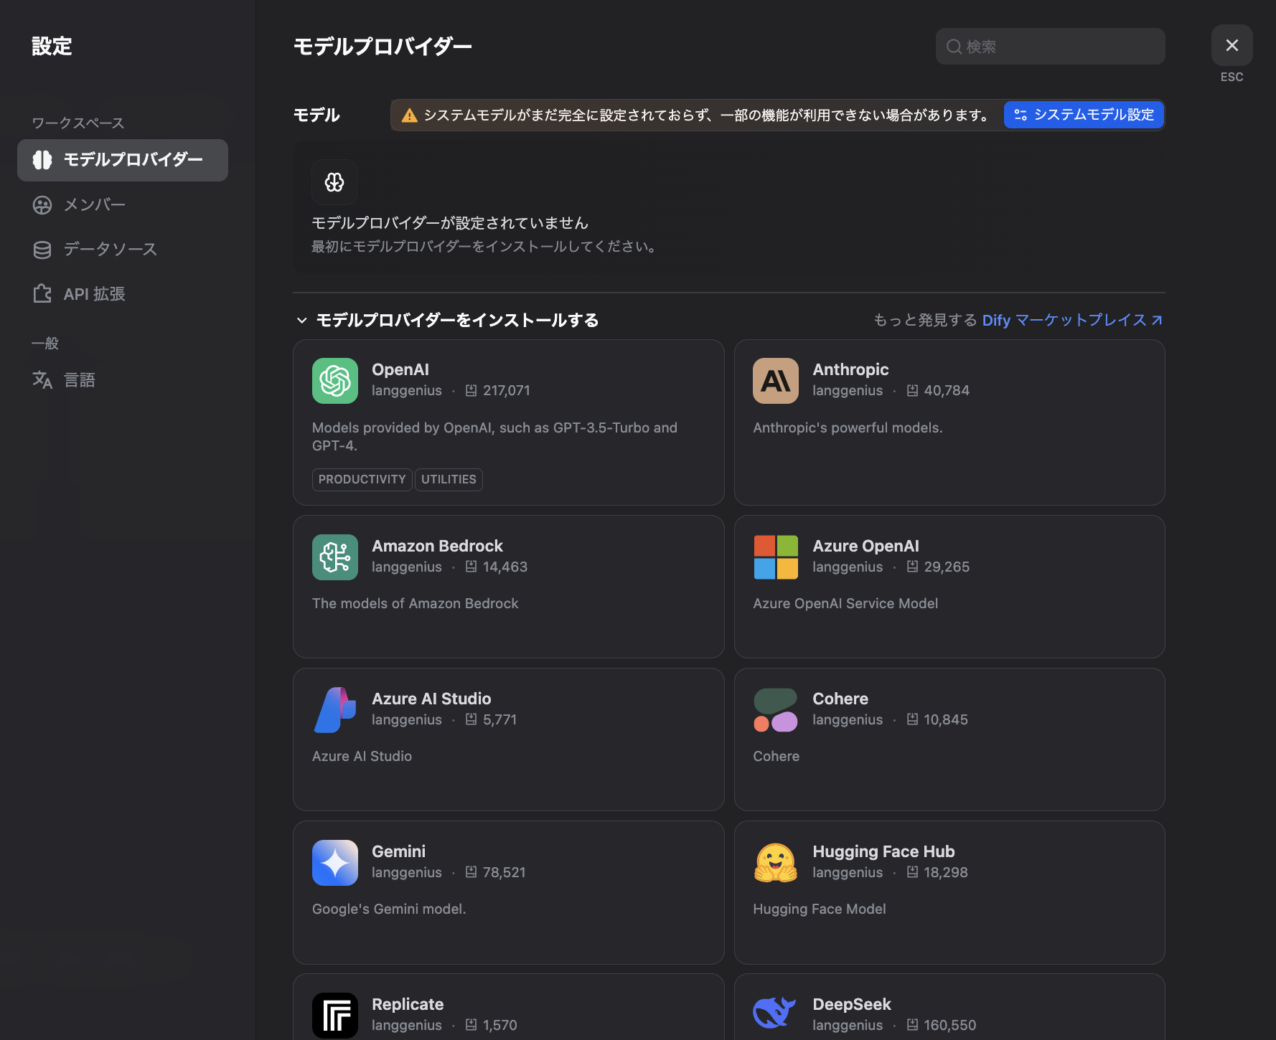Click the install count icon on Anthropic card
Viewport: 1276px width, 1040px height.
tap(912, 390)
